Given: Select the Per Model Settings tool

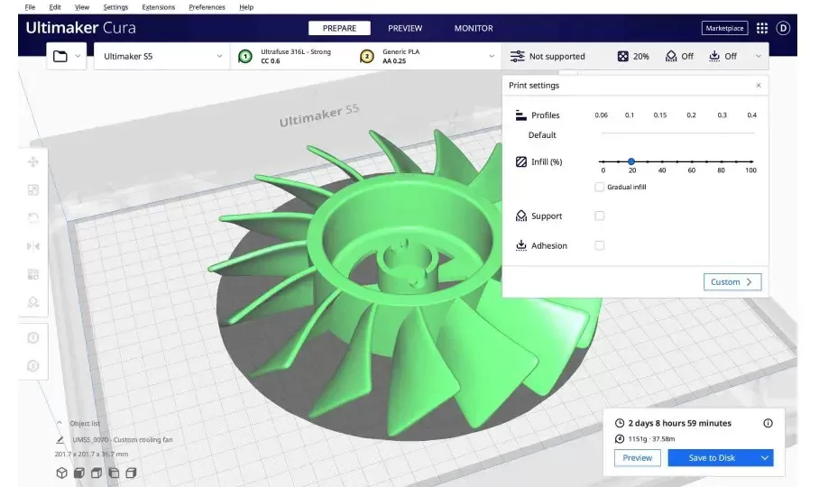Looking at the screenshot, I should click(32, 274).
